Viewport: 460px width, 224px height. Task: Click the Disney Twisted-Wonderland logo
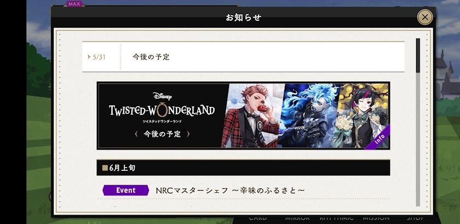tap(162, 106)
